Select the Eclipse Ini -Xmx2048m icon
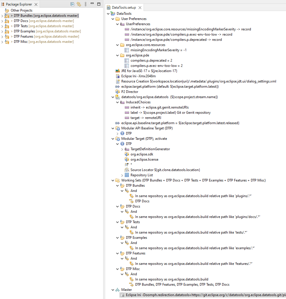The width and height of the screenshot is (286, 299). 118,76
